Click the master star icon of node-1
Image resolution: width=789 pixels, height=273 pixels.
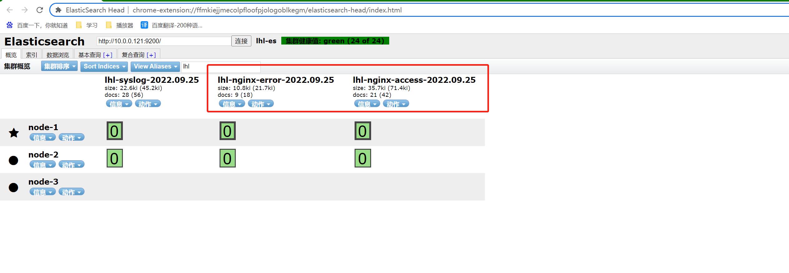click(14, 133)
